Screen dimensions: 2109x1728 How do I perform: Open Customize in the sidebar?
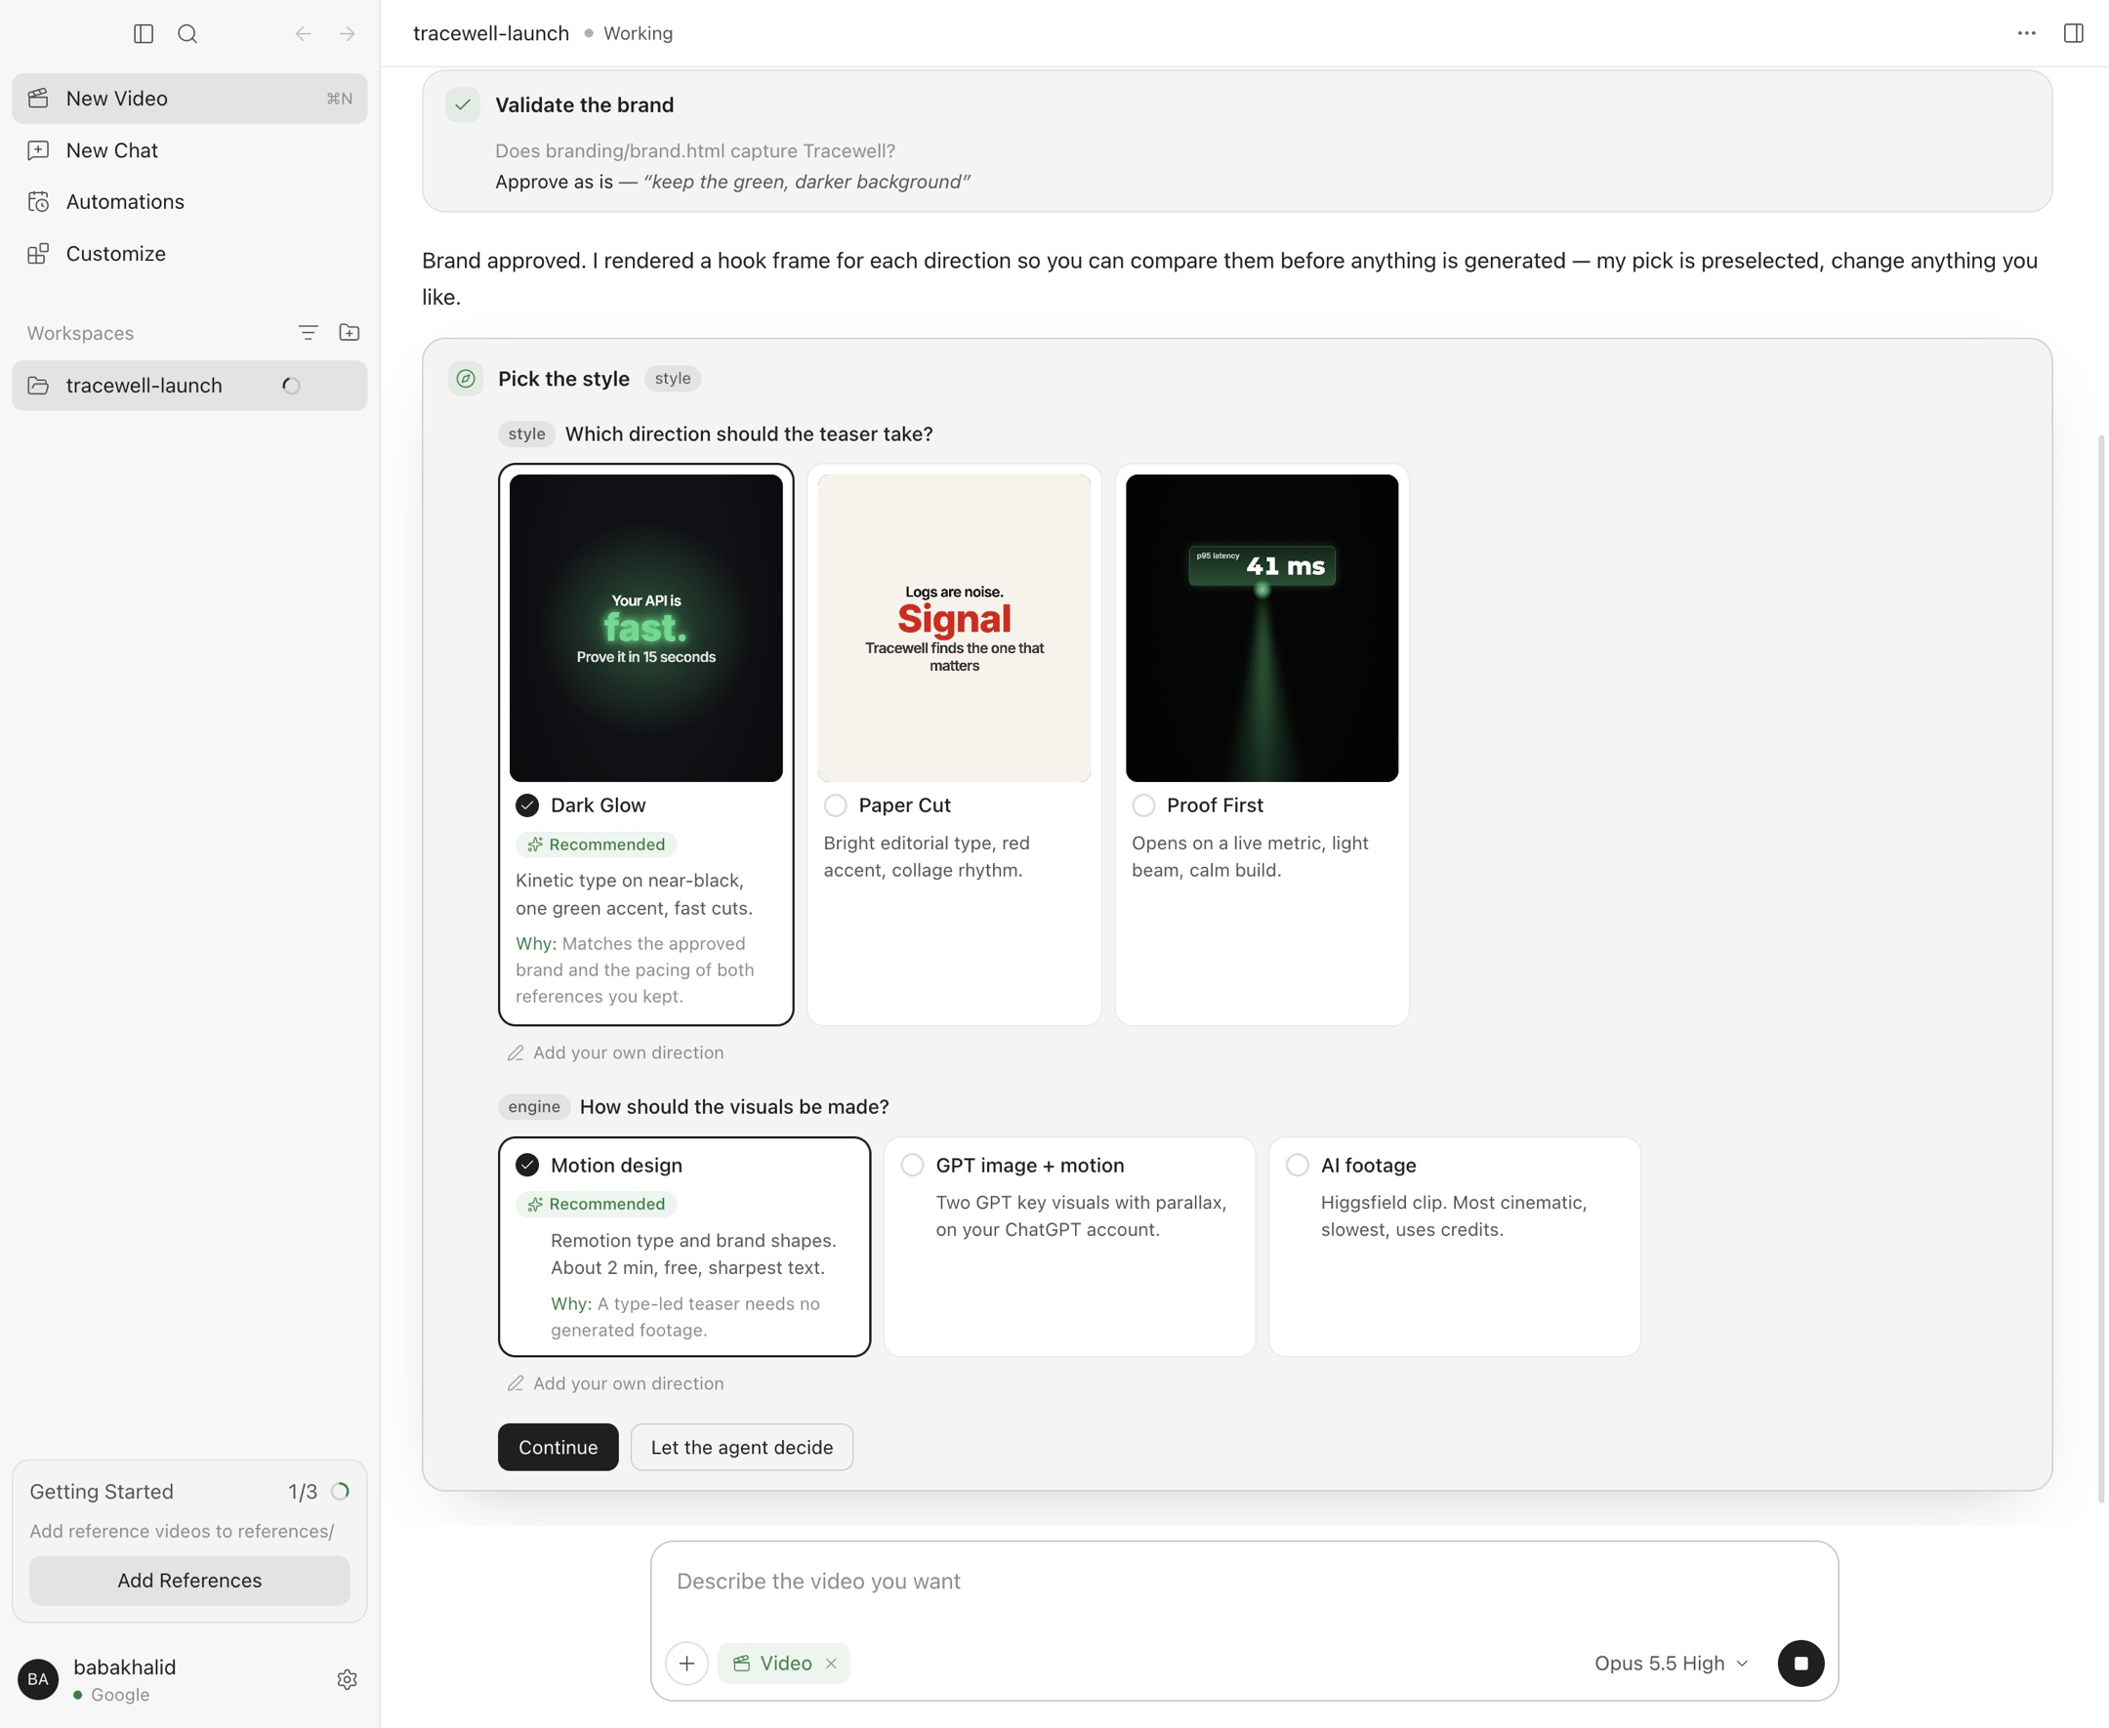pos(189,254)
